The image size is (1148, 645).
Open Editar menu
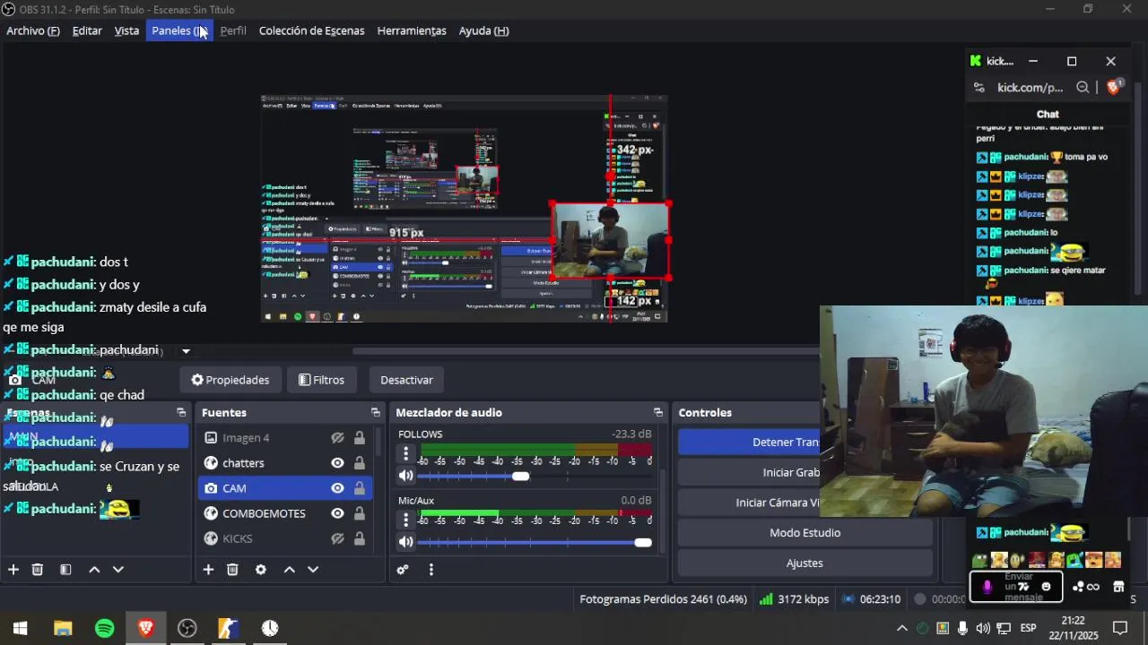87,30
